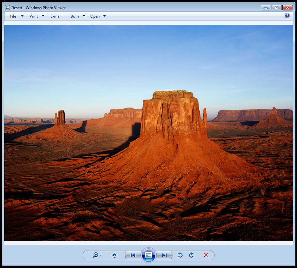The width and height of the screenshot is (297, 268).
Task: Click on the Desert photo
Action: click(148, 133)
